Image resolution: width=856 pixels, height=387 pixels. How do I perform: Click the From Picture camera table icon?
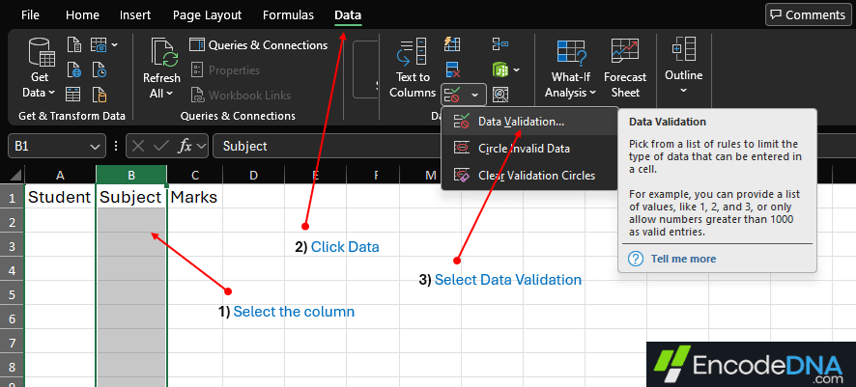(x=99, y=44)
